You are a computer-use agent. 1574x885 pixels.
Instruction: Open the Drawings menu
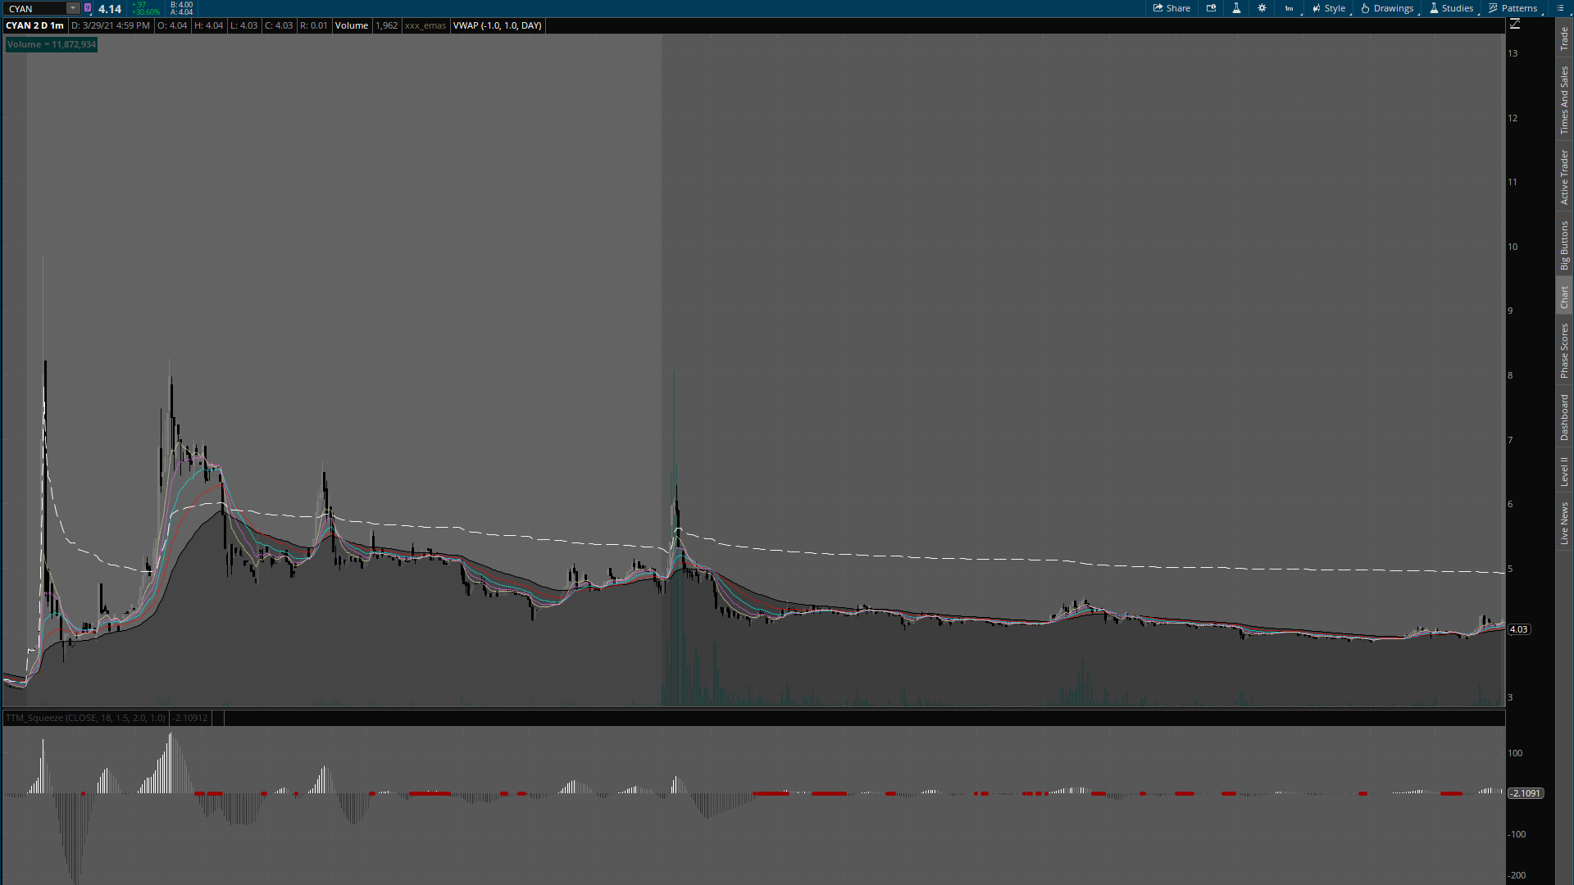(x=1387, y=8)
